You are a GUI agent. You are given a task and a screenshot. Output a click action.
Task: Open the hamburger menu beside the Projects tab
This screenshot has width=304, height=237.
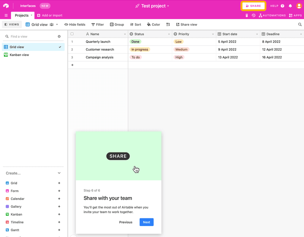click(6, 16)
